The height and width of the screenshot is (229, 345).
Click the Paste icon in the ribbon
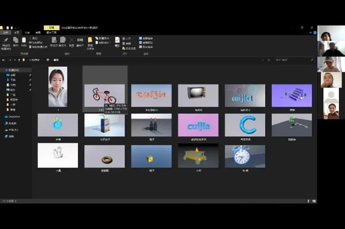tap(24, 40)
